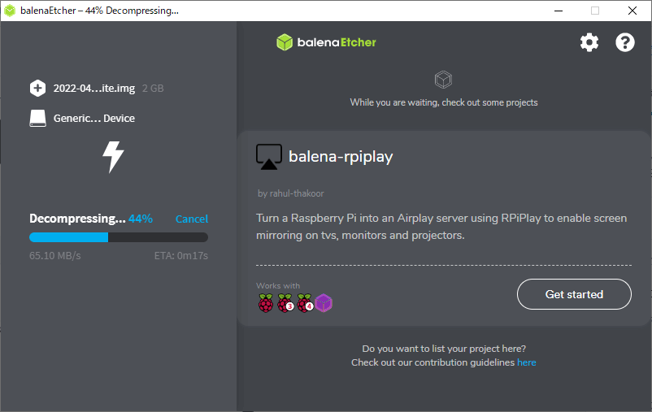Viewport: 652px width, 412px height.
Task: Click the Generic... Device label
Action: coord(94,119)
